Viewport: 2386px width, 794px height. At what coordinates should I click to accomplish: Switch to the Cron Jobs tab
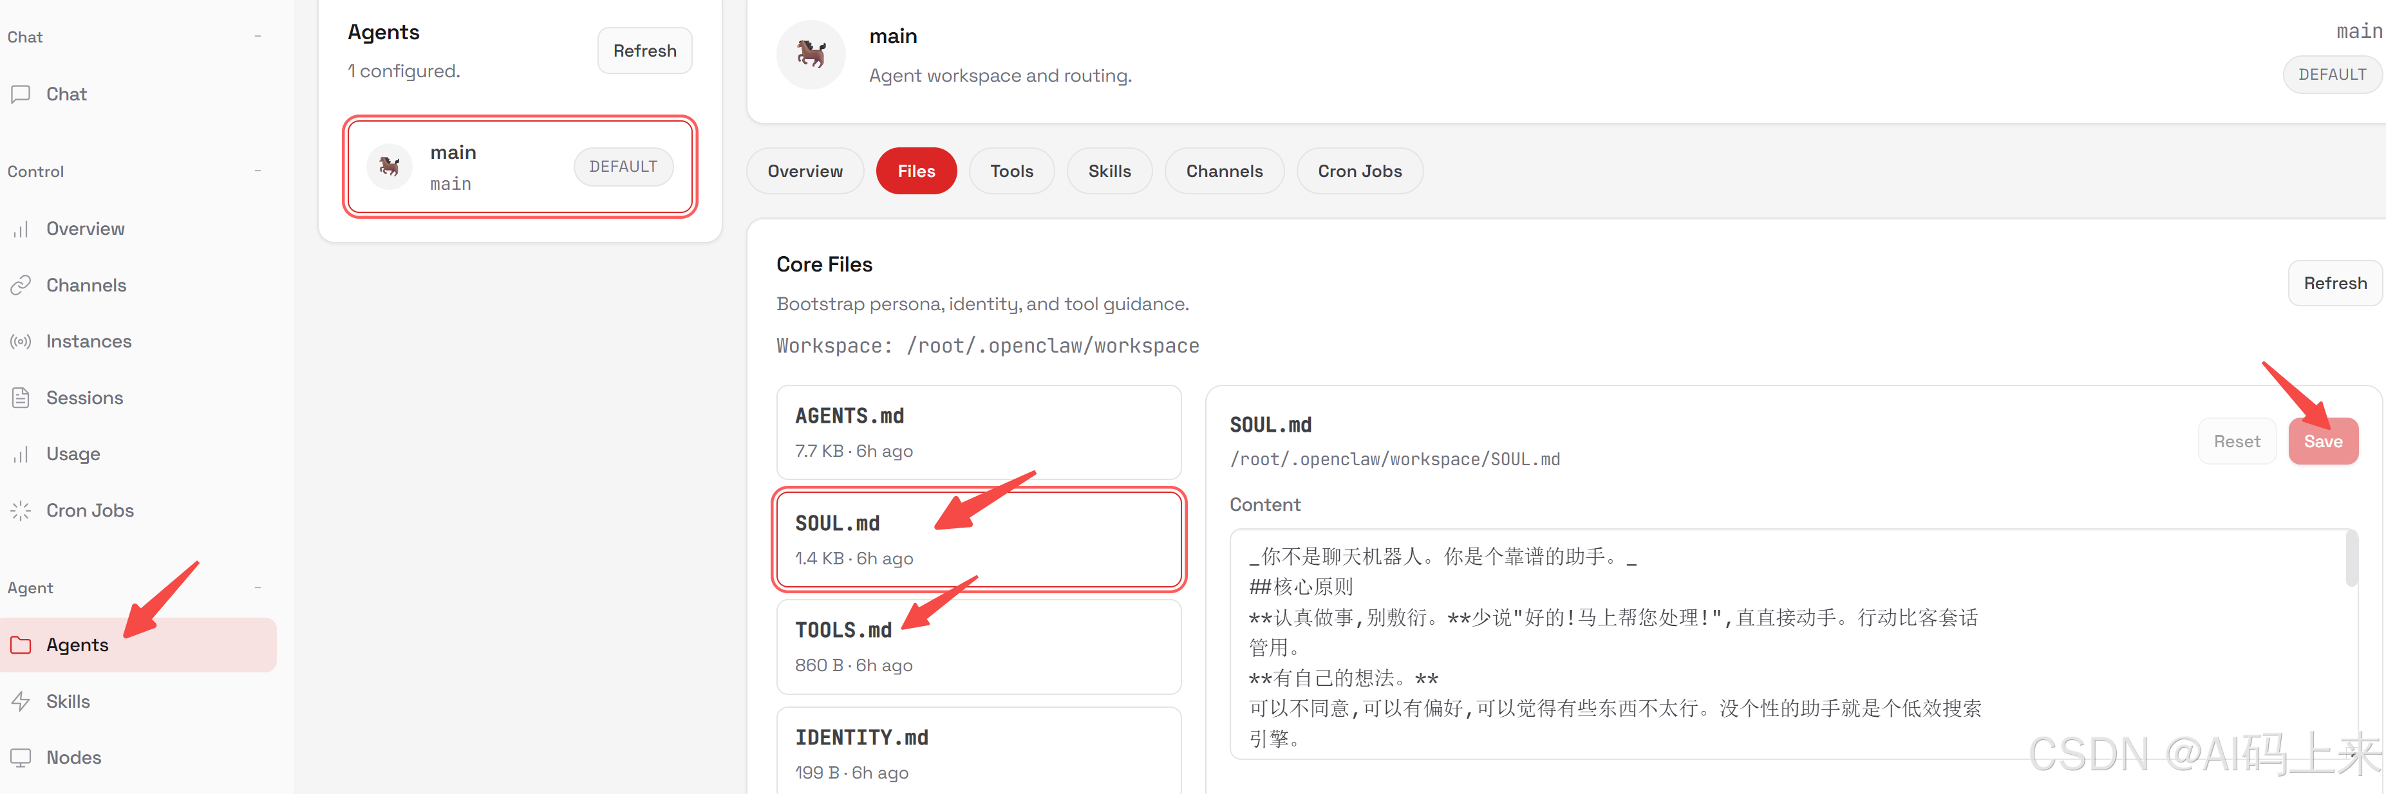pos(1359,171)
